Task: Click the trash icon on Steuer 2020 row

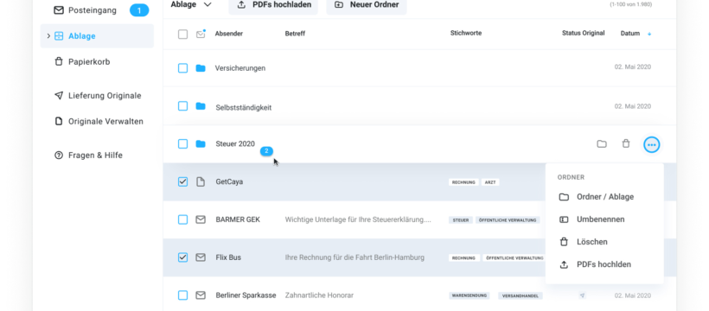Action: [x=626, y=143]
